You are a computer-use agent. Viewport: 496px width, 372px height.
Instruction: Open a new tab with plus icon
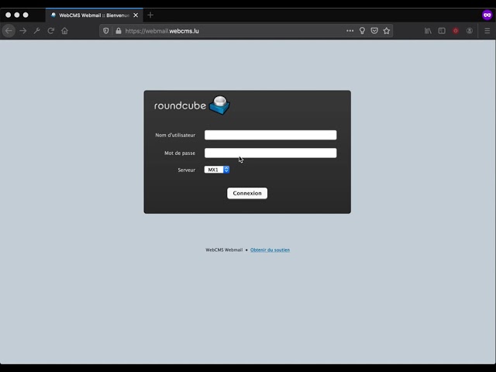tap(150, 15)
